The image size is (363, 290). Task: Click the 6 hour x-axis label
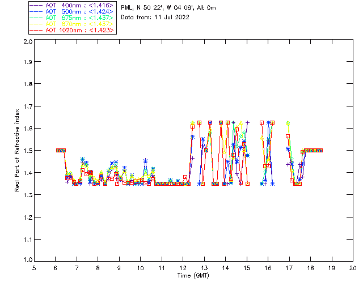(56, 268)
